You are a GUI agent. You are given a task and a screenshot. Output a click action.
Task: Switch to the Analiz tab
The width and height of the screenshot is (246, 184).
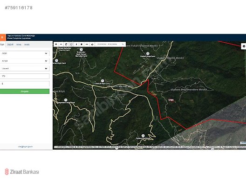point(27,45)
